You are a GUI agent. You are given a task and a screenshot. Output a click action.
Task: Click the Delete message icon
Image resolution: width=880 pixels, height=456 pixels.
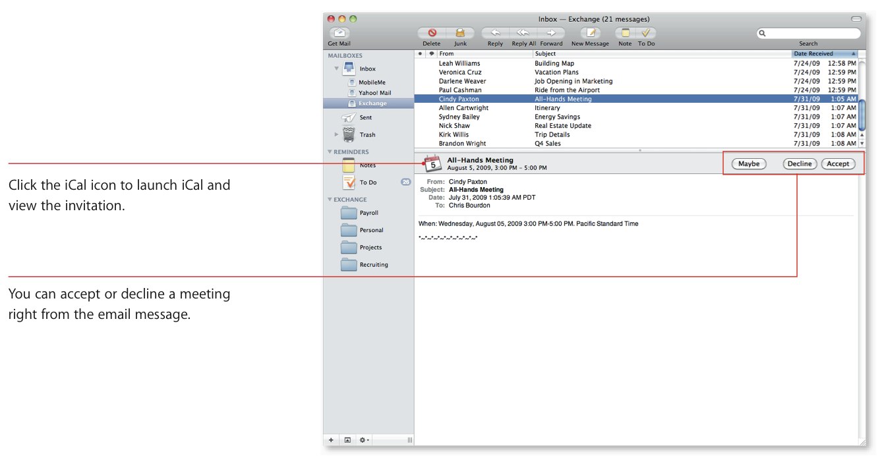[432, 33]
